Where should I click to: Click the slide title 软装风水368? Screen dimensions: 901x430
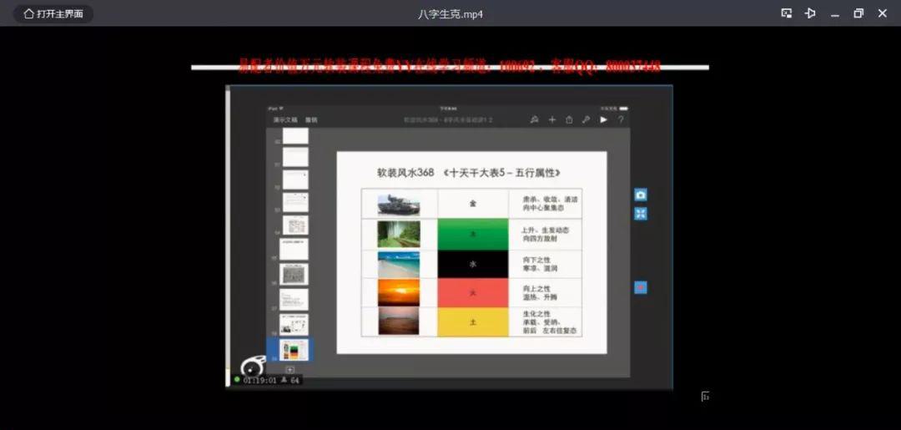click(x=405, y=172)
